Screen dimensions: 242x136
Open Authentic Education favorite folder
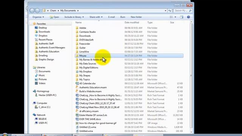[49, 51]
